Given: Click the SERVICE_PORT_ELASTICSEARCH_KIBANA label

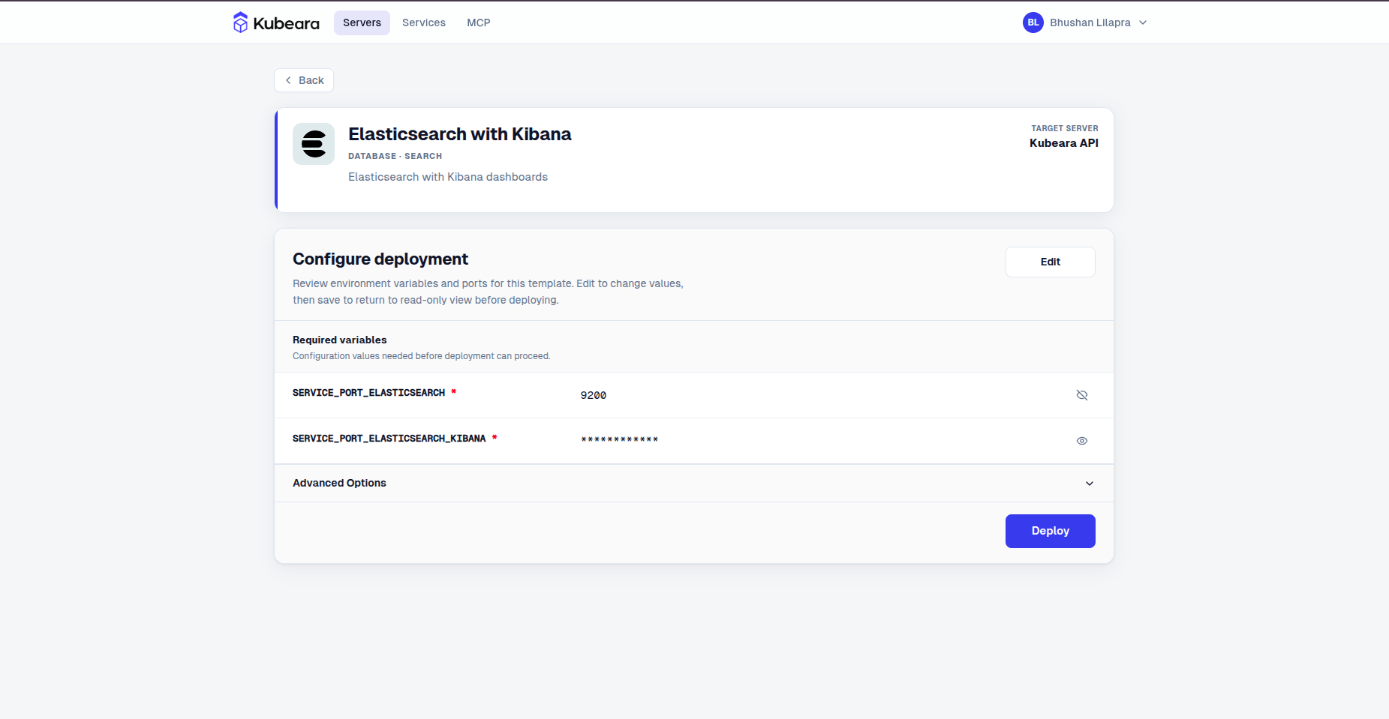Looking at the screenshot, I should pos(389,439).
